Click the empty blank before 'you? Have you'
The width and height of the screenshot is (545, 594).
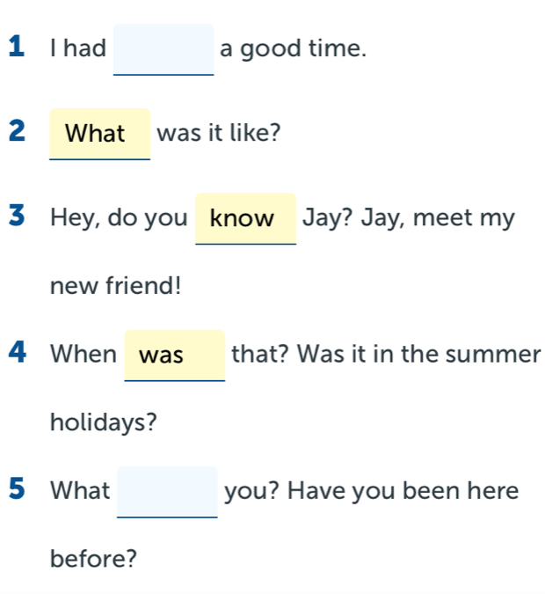(x=167, y=491)
